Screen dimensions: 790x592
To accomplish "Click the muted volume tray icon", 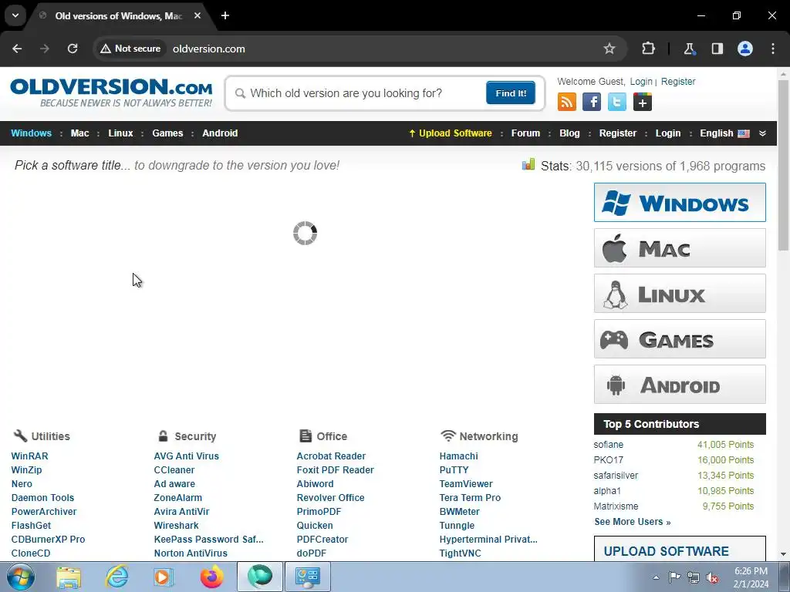I will (x=712, y=578).
